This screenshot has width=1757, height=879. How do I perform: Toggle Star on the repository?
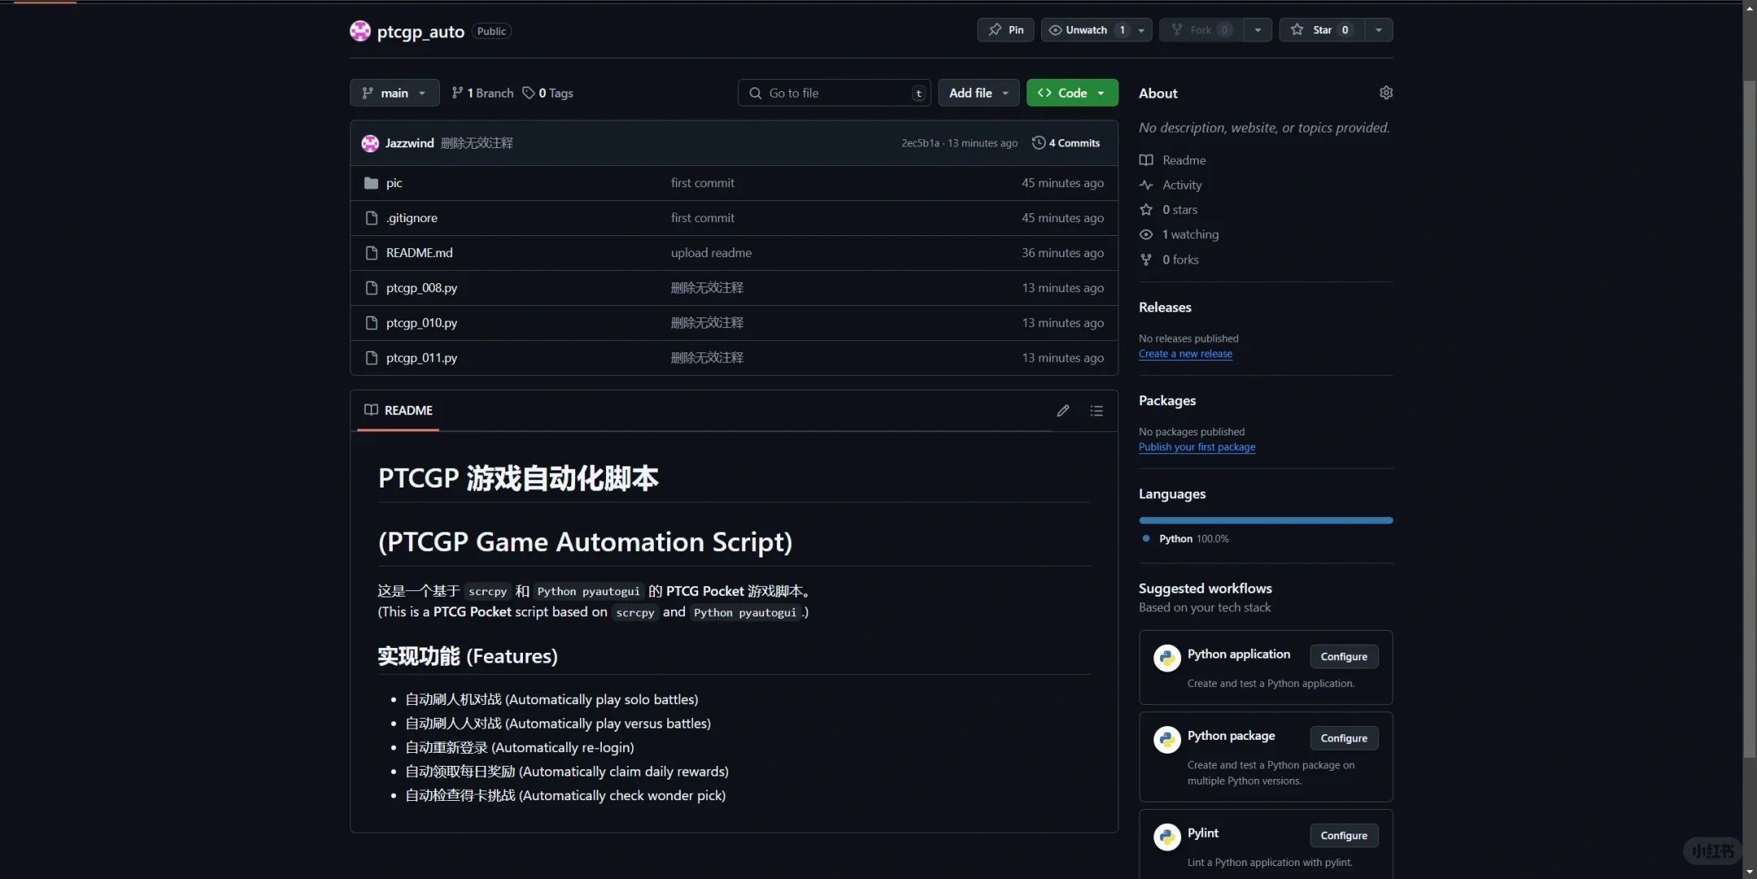click(1321, 30)
